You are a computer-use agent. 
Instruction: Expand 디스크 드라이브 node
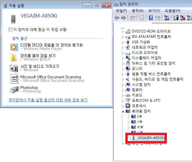click(123, 53)
